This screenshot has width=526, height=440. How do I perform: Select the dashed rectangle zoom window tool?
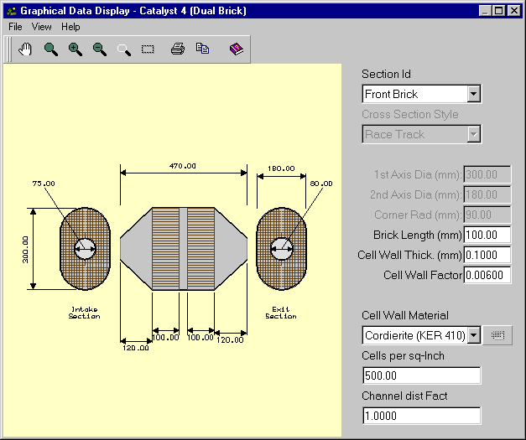148,49
